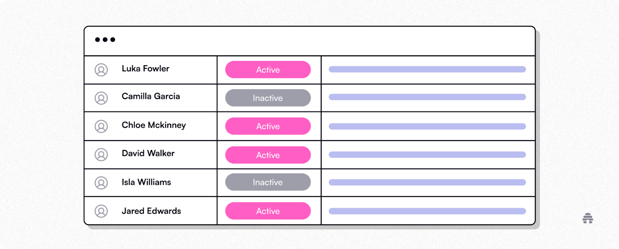Click Luka Fowler's user avatar icon

point(101,70)
